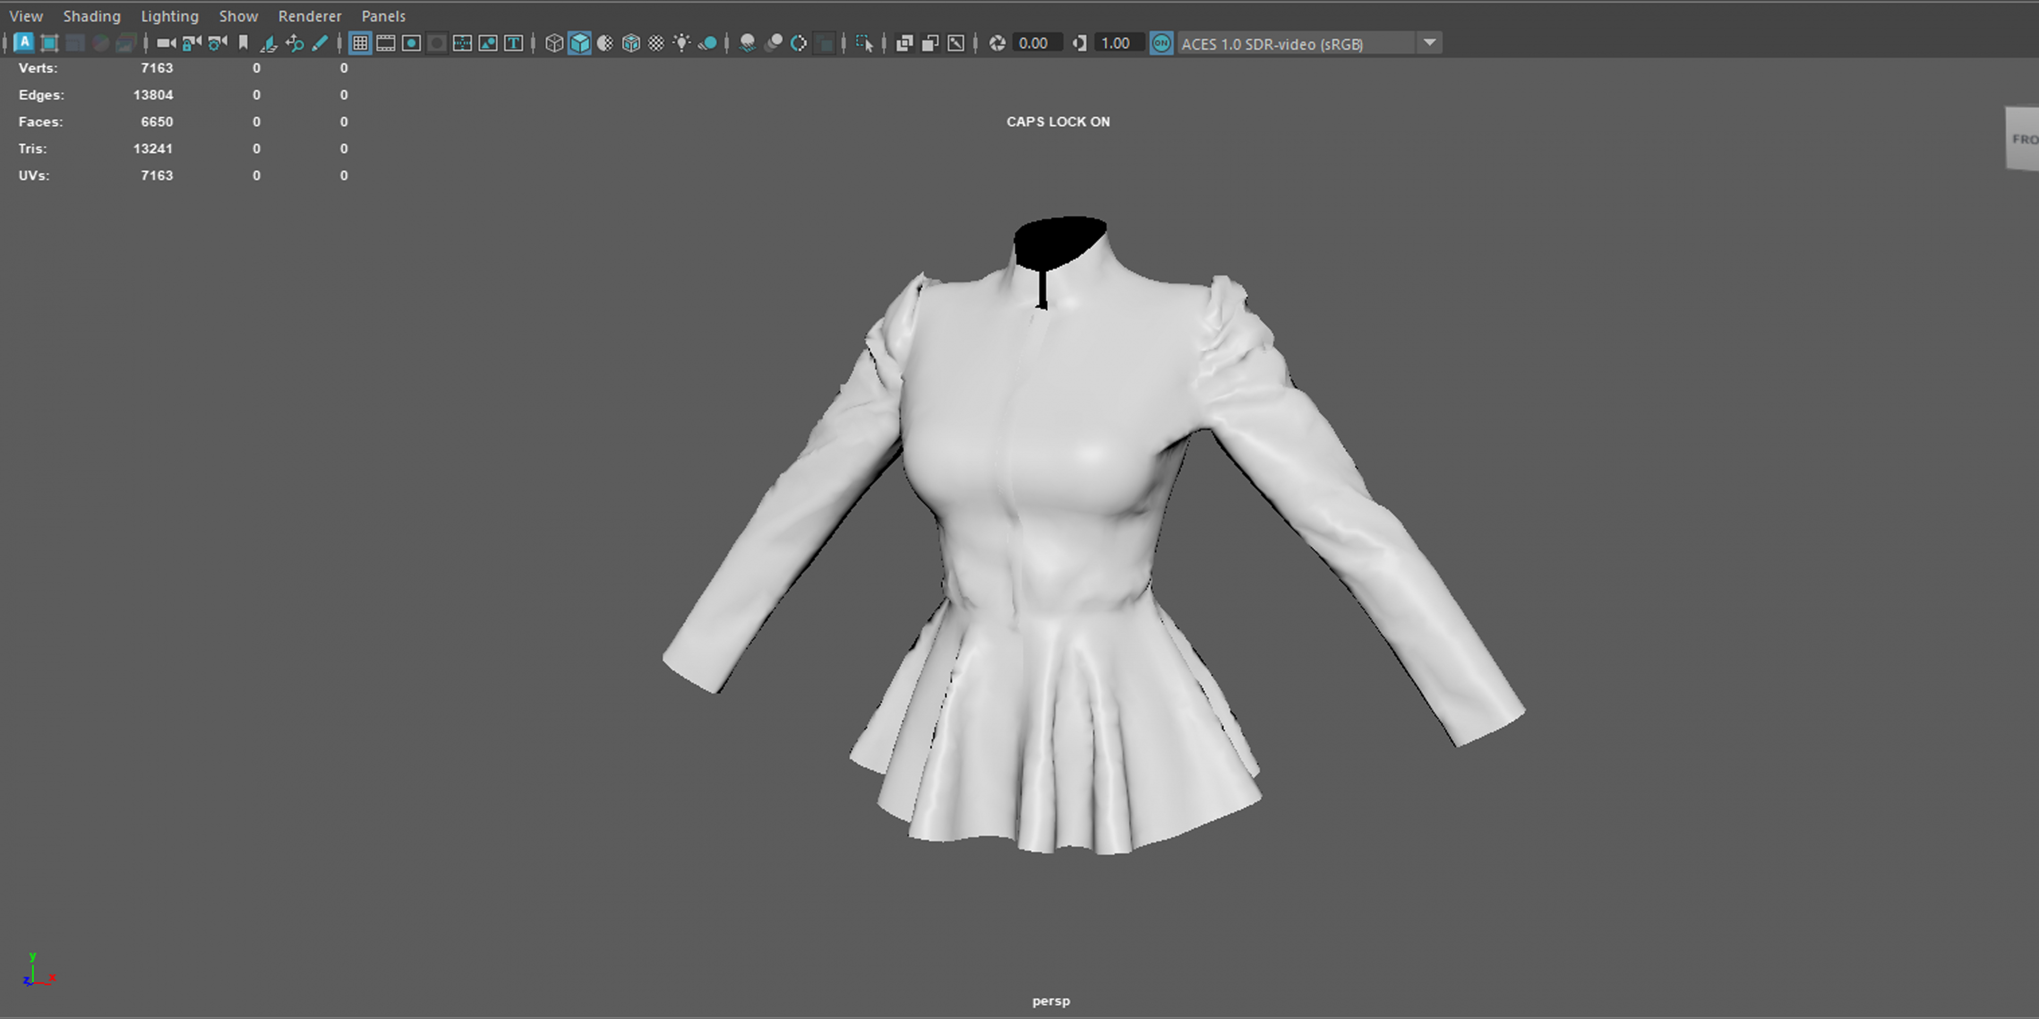
Task: Click the Textured checker sphere icon
Action: click(656, 42)
